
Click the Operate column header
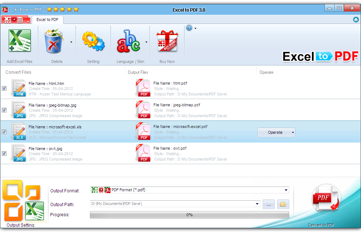pyautogui.click(x=266, y=72)
